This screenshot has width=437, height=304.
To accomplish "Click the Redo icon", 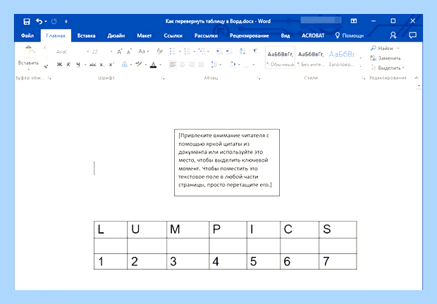I will pyautogui.click(x=54, y=21).
